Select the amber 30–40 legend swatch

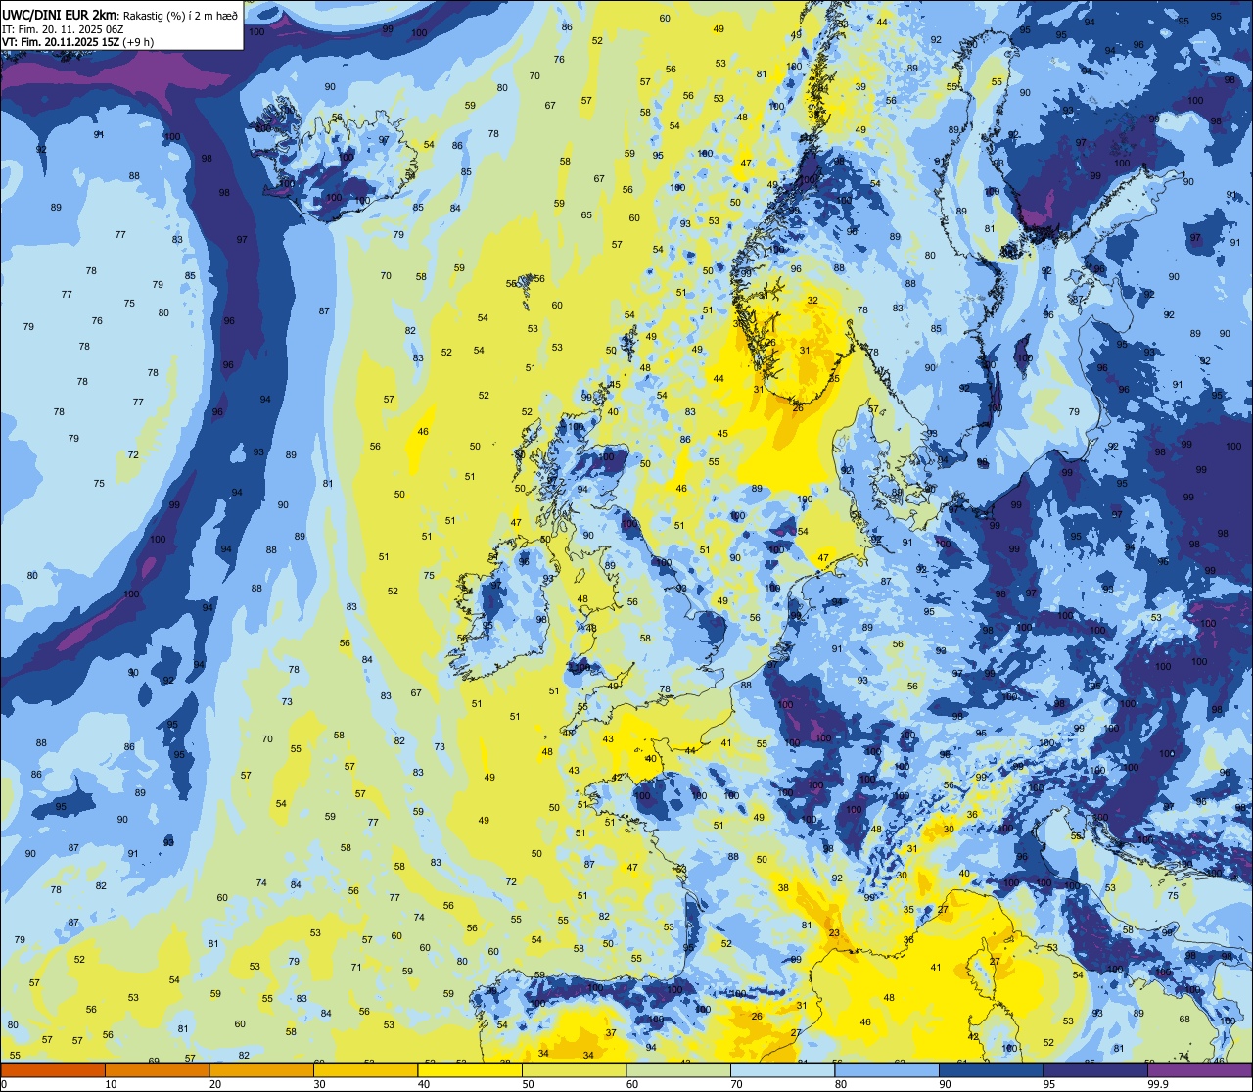365,1069
